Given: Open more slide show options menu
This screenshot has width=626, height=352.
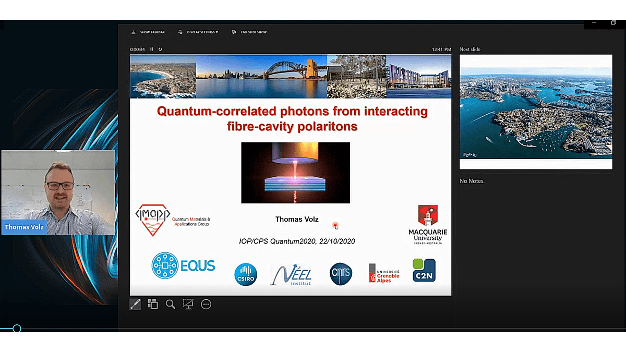Looking at the screenshot, I should coord(206,304).
